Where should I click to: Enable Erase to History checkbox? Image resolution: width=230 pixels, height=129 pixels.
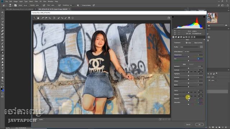click(x=81, y=5)
